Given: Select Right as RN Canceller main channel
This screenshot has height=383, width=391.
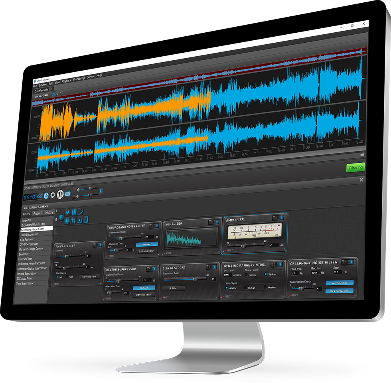Looking at the screenshot, I should (67, 277).
